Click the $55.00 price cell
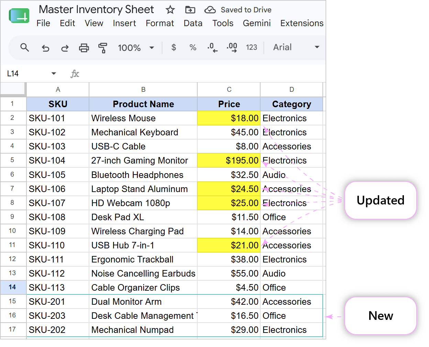The image size is (429, 347). tap(229, 273)
